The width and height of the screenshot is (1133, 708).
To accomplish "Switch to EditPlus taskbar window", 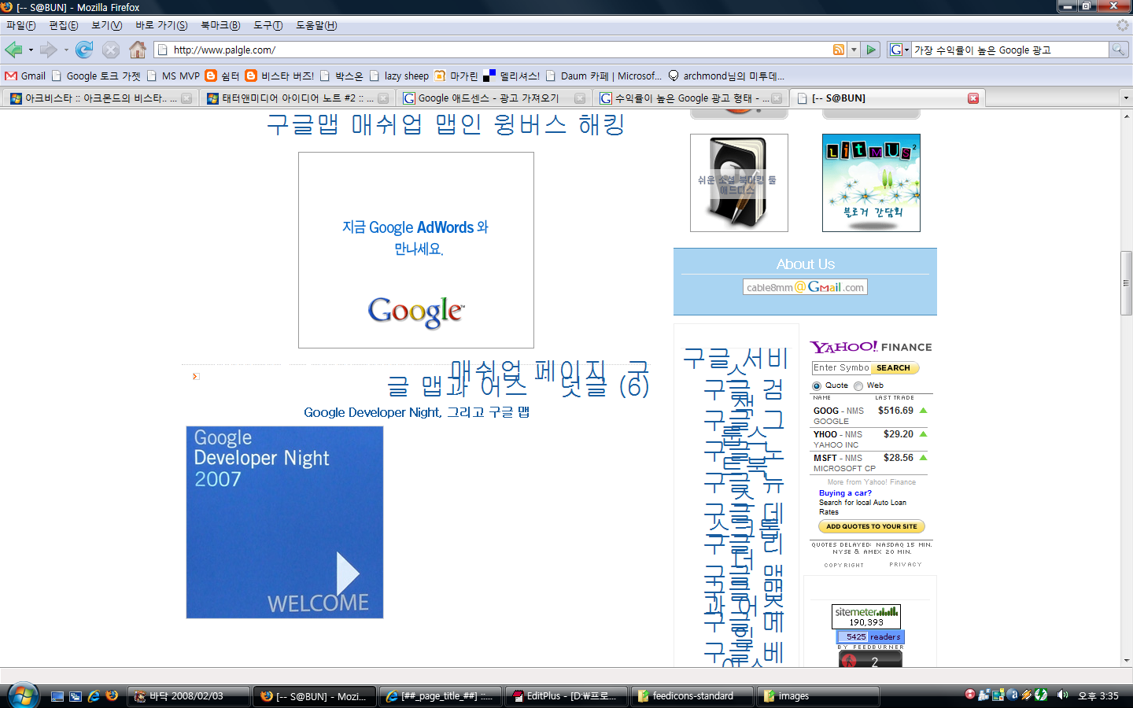I will 566,696.
